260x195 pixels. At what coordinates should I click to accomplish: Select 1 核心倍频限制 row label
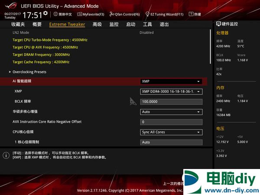pos(27,142)
